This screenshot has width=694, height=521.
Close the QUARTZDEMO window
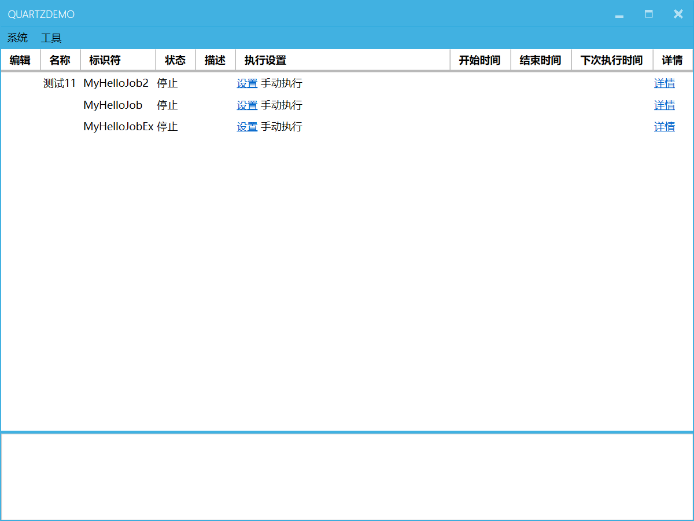coord(678,14)
